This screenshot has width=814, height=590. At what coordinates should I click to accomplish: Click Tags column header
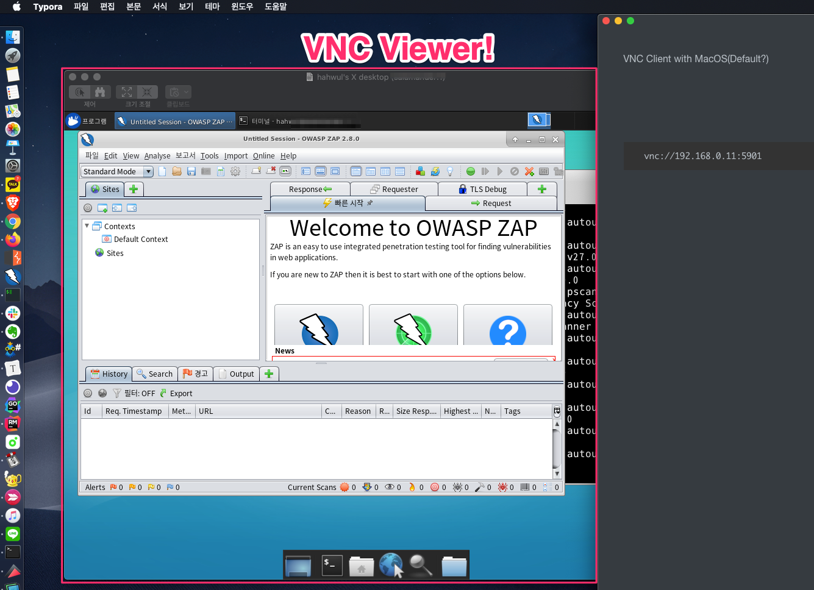526,411
